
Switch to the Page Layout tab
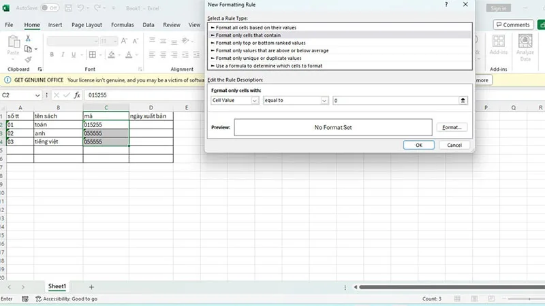coord(87,24)
